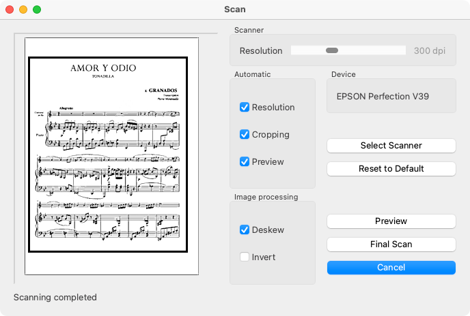Screen dimensions: 470x316
Task: Run a Preview scan with the Preview button
Action: (391, 221)
